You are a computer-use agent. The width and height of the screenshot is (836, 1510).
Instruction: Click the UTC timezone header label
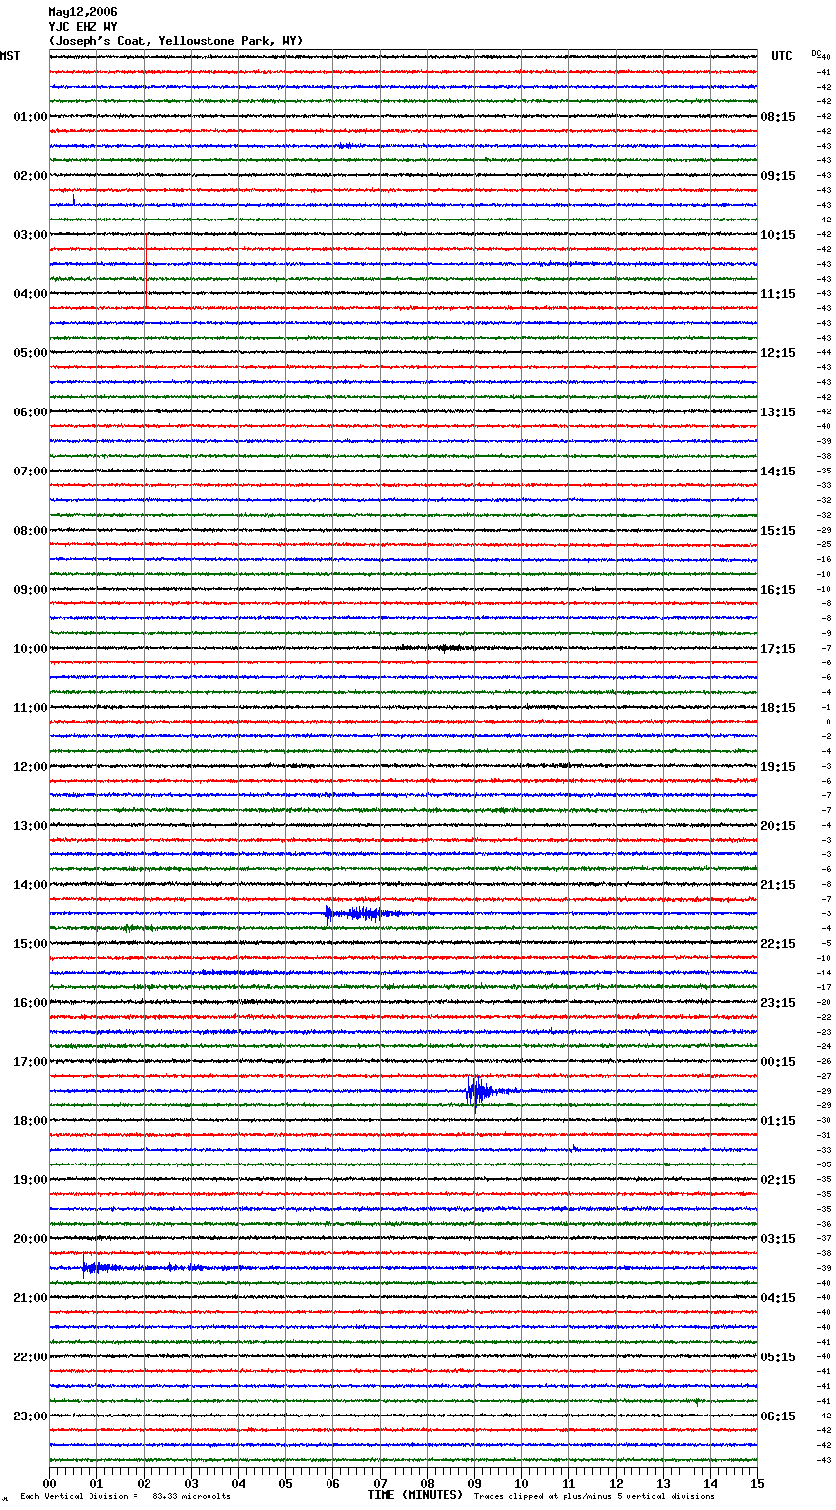pyautogui.click(x=782, y=56)
